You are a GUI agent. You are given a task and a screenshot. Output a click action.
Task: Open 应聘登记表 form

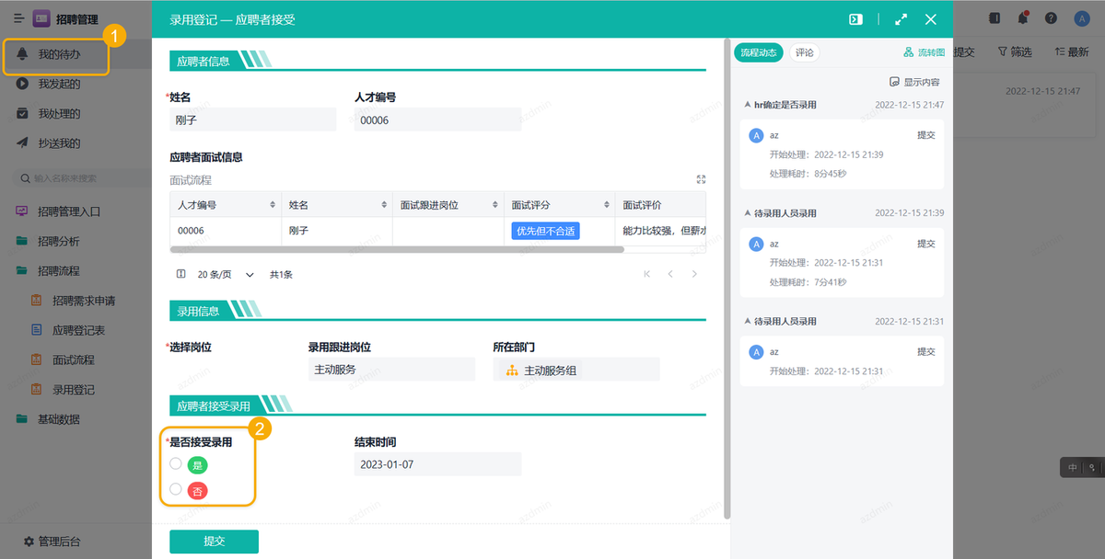pyautogui.click(x=78, y=330)
